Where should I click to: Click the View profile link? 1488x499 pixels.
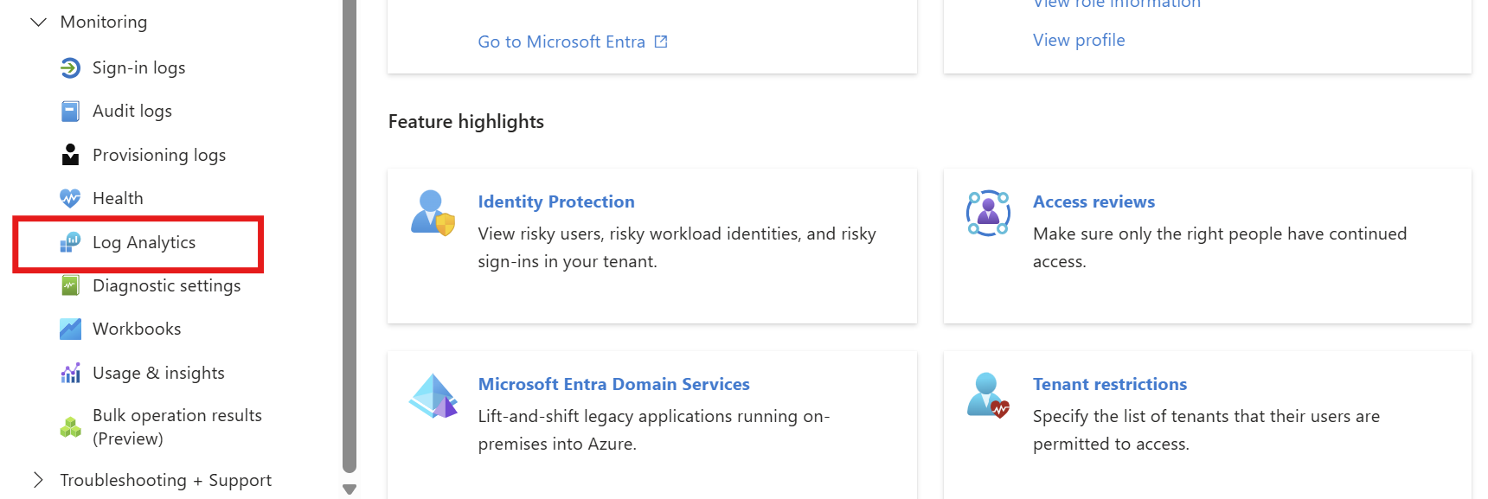[1079, 40]
